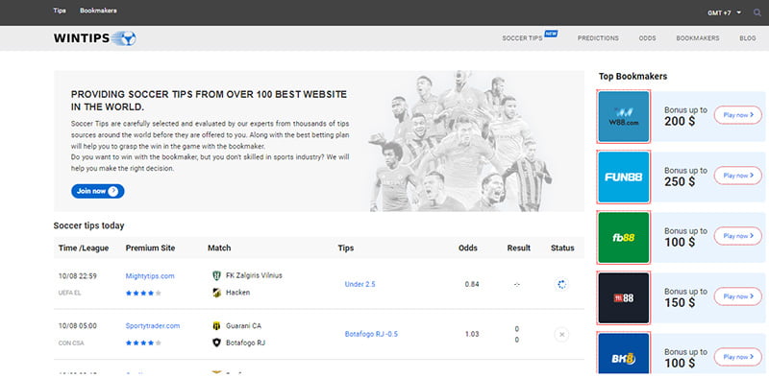Click the Soccer tips today heading
The width and height of the screenshot is (769, 378).
pyautogui.click(x=88, y=225)
